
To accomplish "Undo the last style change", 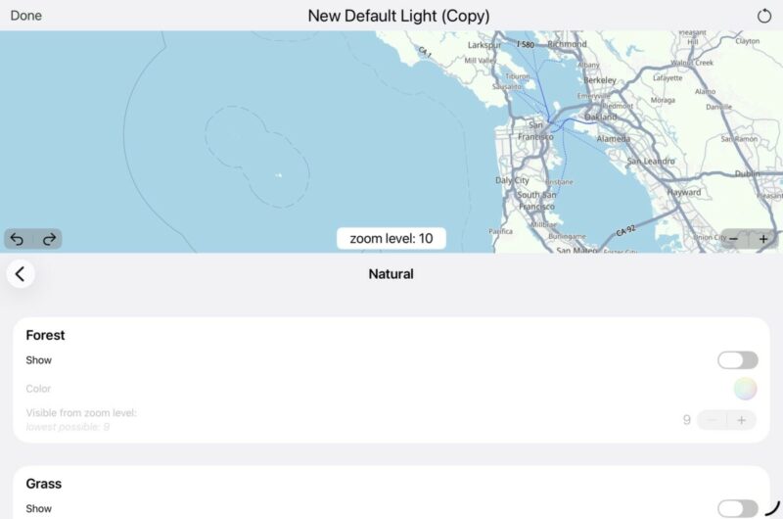I will pyautogui.click(x=18, y=239).
